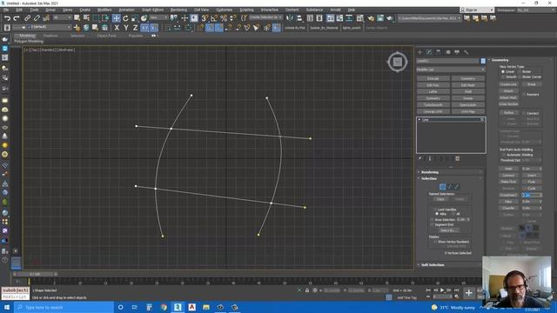Toggle the Angle Snap icon
Viewport: 557px width, 313px height.
214,18
